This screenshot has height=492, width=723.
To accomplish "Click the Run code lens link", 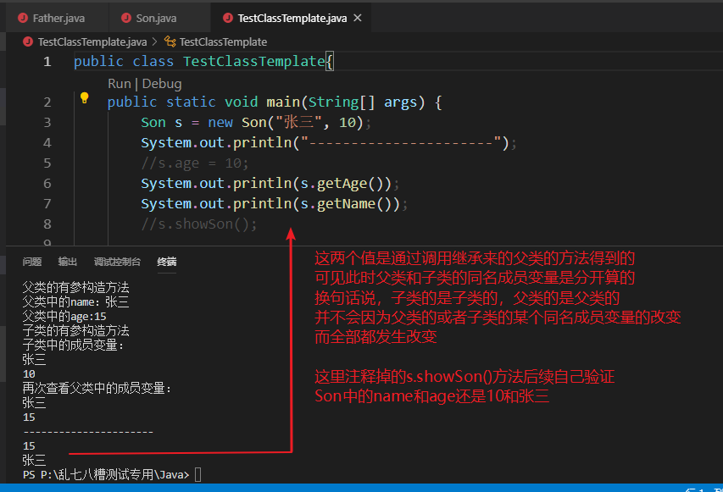I will click(x=119, y=84).
